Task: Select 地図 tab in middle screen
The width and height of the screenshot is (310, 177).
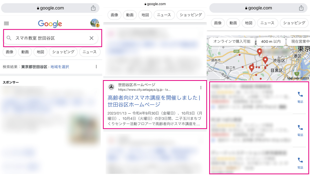Action: [x=145, y=15]
